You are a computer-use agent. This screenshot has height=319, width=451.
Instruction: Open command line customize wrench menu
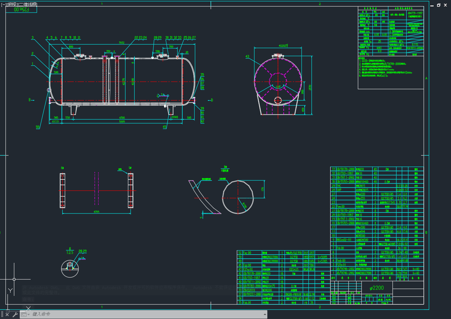(15, 315)
